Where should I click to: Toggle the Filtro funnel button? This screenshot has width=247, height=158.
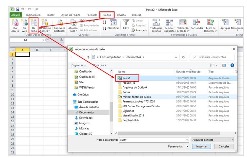pyautogui.click(x=126, y=25)
